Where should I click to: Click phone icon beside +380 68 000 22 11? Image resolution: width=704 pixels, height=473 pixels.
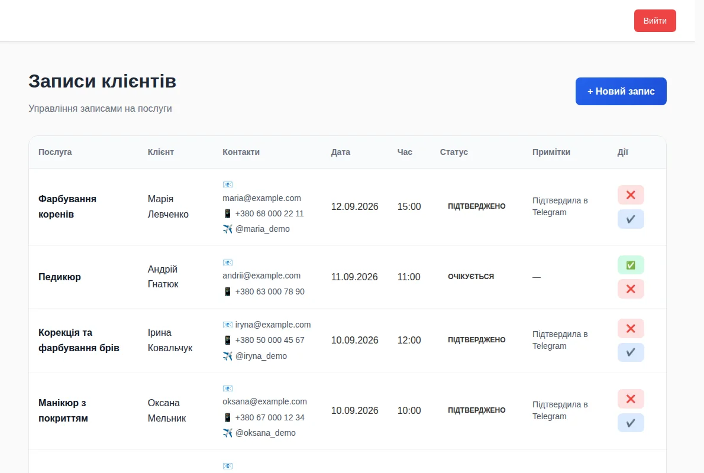click(228, 213)
